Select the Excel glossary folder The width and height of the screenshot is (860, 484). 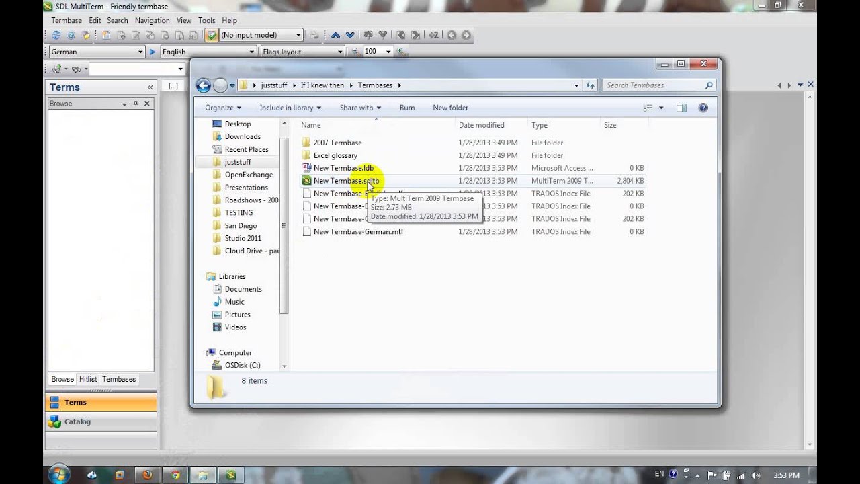point(335,155)
